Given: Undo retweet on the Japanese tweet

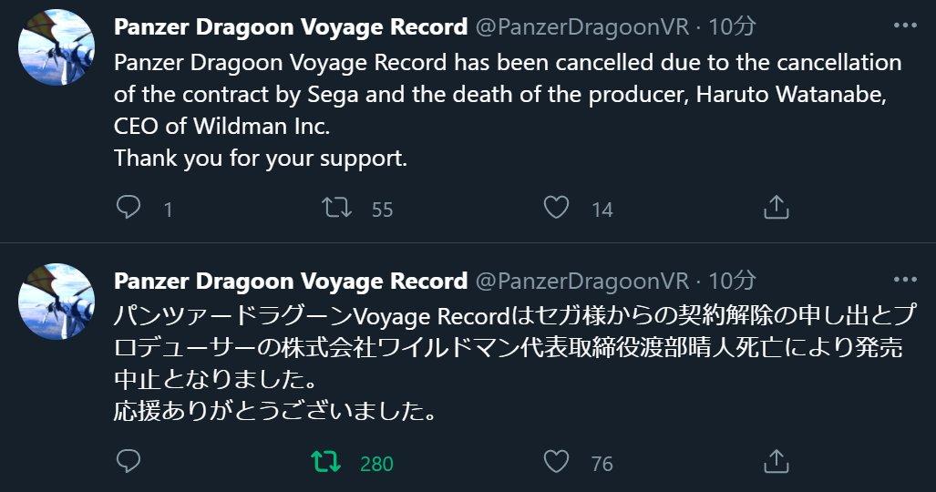Looking at the screenshot, I should coord(325,462).
